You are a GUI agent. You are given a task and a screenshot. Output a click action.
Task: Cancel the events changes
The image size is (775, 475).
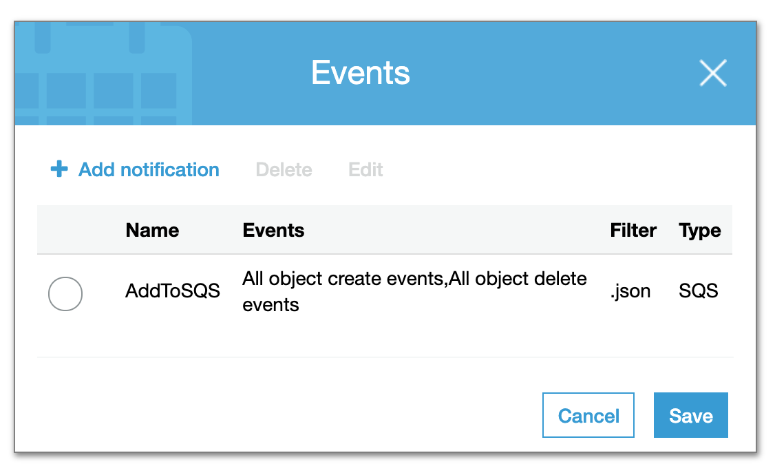588,415
